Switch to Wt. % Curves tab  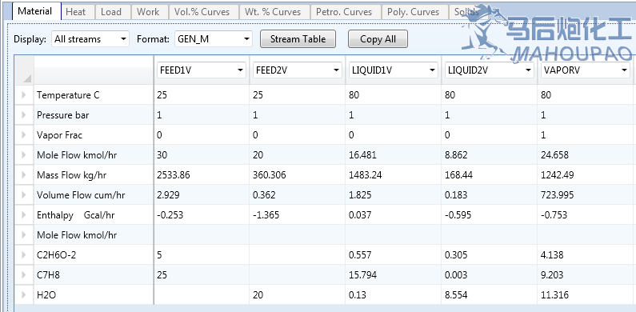[x=274, y=12]
